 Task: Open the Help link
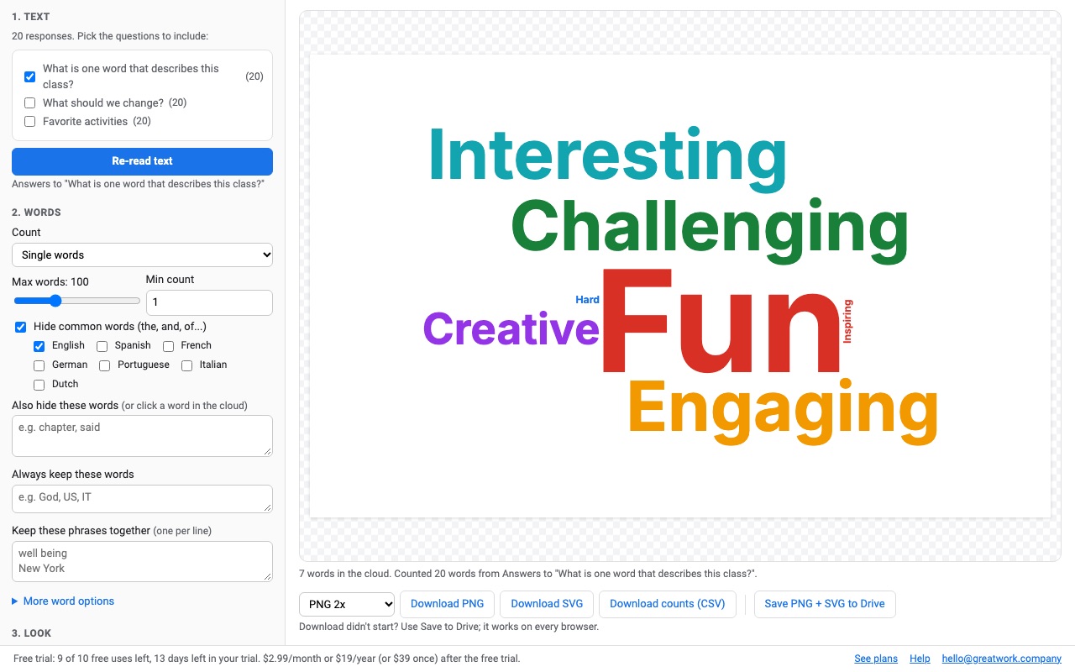[920, 659]
